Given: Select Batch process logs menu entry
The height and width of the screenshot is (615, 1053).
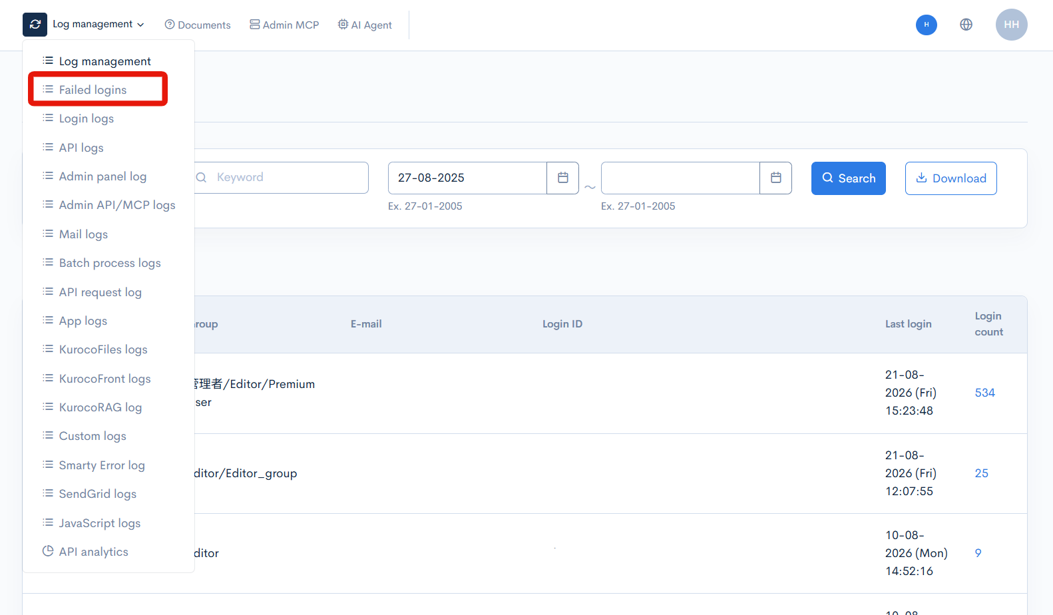Looking at the screenshot, I should pos(102,263).
